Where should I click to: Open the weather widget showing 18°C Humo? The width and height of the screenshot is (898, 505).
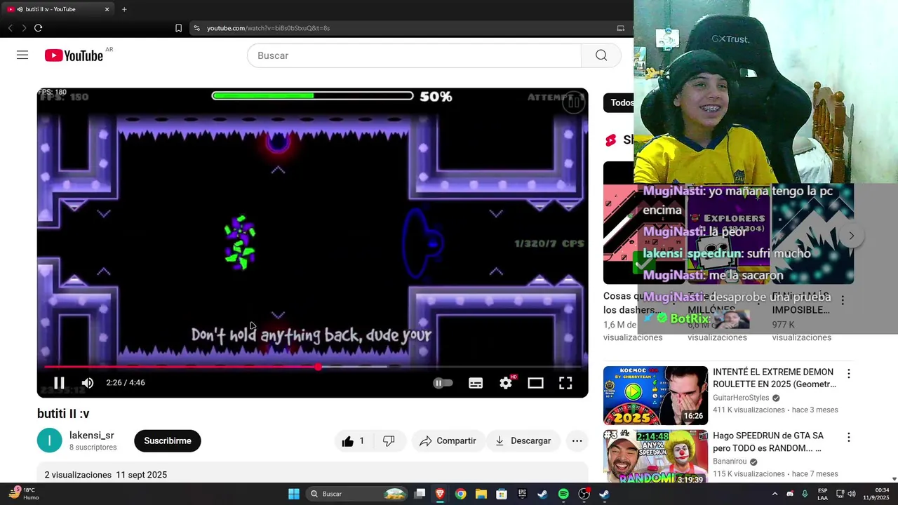point(24,494)
